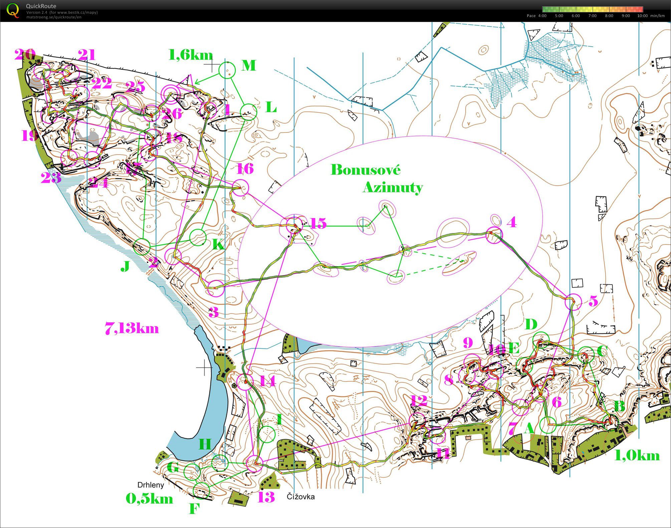The width and height of the screenshot is (671, 528).
Task: Click the green 'Azimuty' label
Action: [x=393, y=187]
